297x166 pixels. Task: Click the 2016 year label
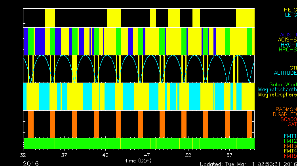pos(31,163)
